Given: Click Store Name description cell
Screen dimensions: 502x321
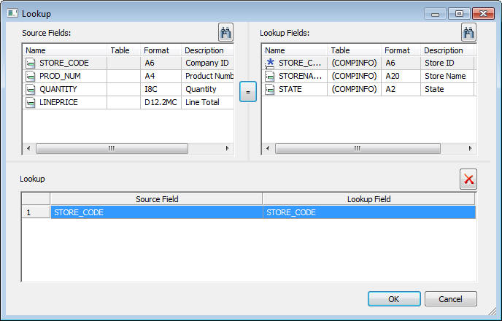Looking at the screenshot, I should (447, 76).
